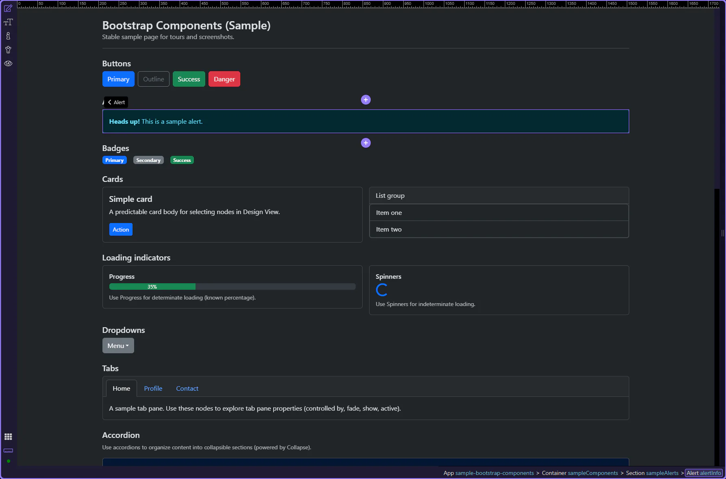Toggle the eye preview icon

point(8,63)
